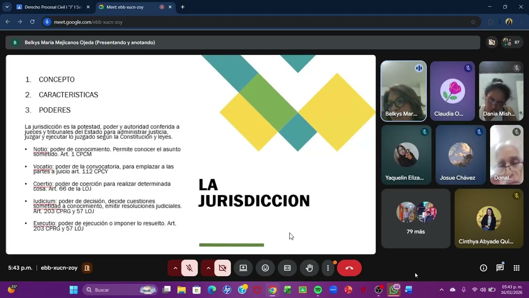Select Belkys Mar... participant tile
Viewport: 529px width, 298px height.
point(403,91)
